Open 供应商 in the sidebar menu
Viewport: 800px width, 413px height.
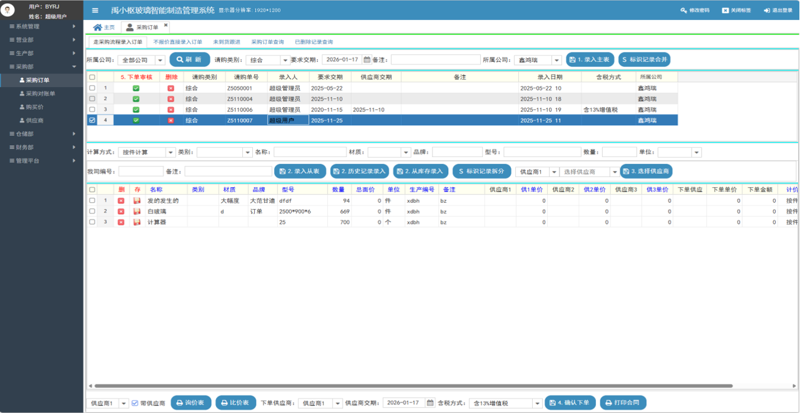tap(34, 120)
